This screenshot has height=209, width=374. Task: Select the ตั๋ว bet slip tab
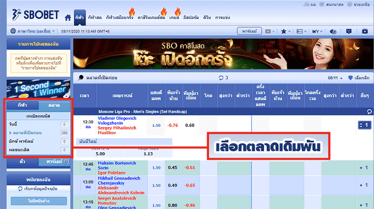click(22, 162)
